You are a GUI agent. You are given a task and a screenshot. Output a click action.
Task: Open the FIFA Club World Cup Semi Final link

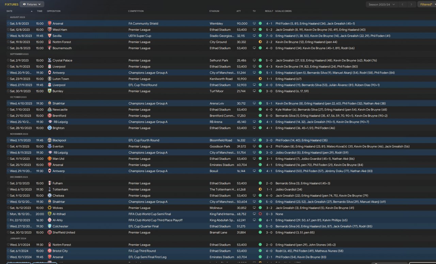[150, 214]
